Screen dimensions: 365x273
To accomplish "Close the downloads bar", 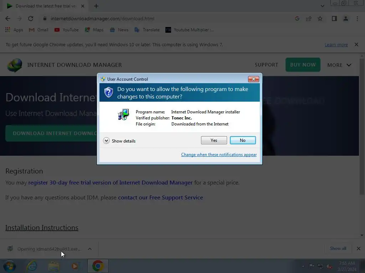I will [x=359, y=248].
